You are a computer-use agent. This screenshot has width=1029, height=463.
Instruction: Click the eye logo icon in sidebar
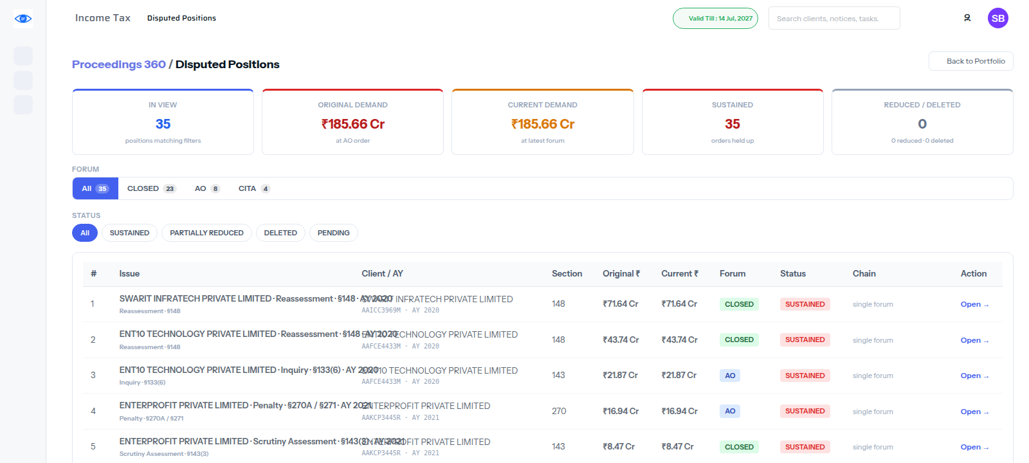(23, 19)
